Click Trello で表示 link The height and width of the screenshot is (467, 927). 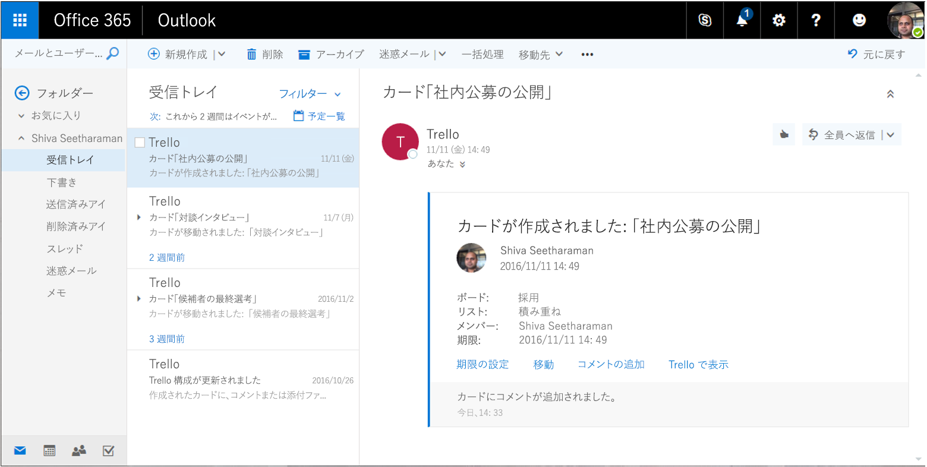[698, 364]
